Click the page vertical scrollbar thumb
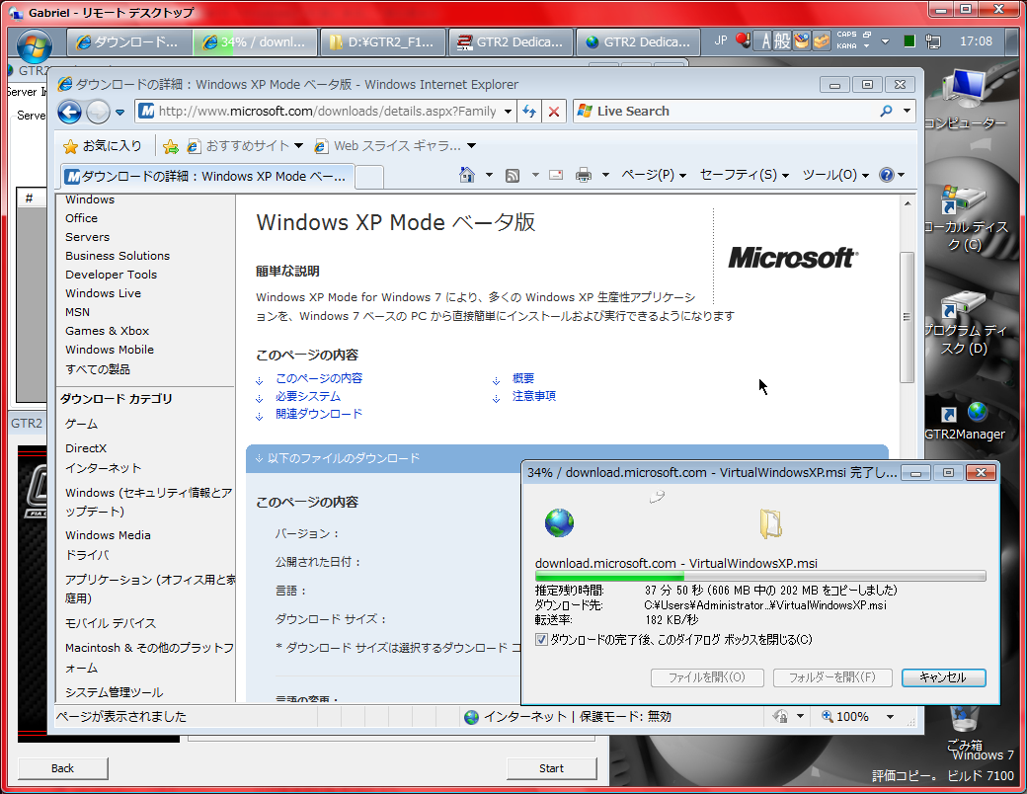This screenshot has height=794, width=1027. (908, 317)
